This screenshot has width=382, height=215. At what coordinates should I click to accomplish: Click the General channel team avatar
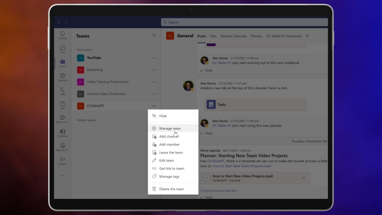tap(170, 36)
